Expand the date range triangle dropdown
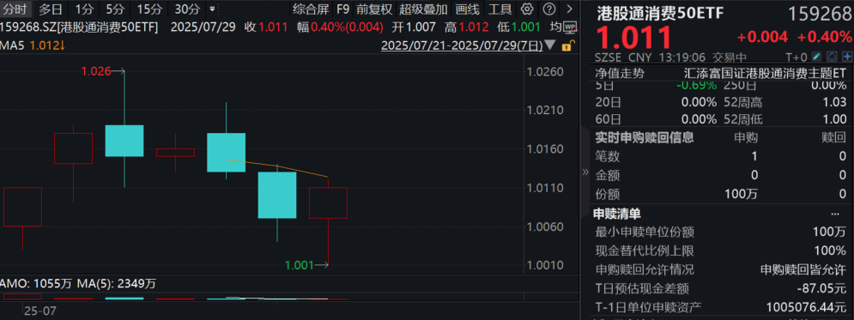854x320 pixels. pyautogui.click(x=550, y=45)
